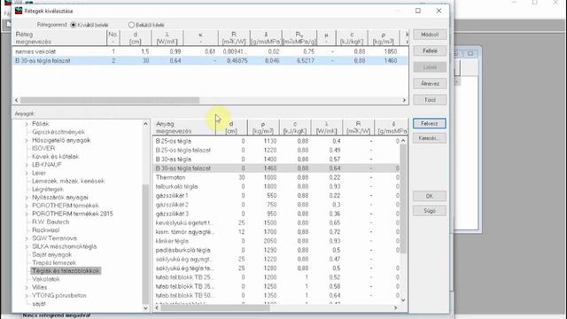
Task: Select 'padlásburkoló tégla' material row
Action: [x=276, y=250]
